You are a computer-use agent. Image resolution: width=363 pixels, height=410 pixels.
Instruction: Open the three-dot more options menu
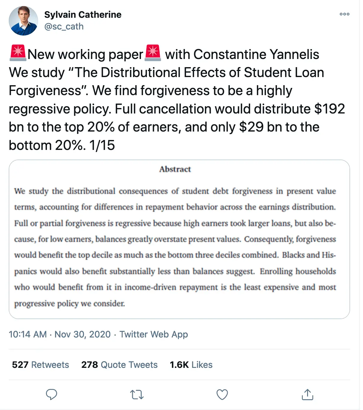344,14
